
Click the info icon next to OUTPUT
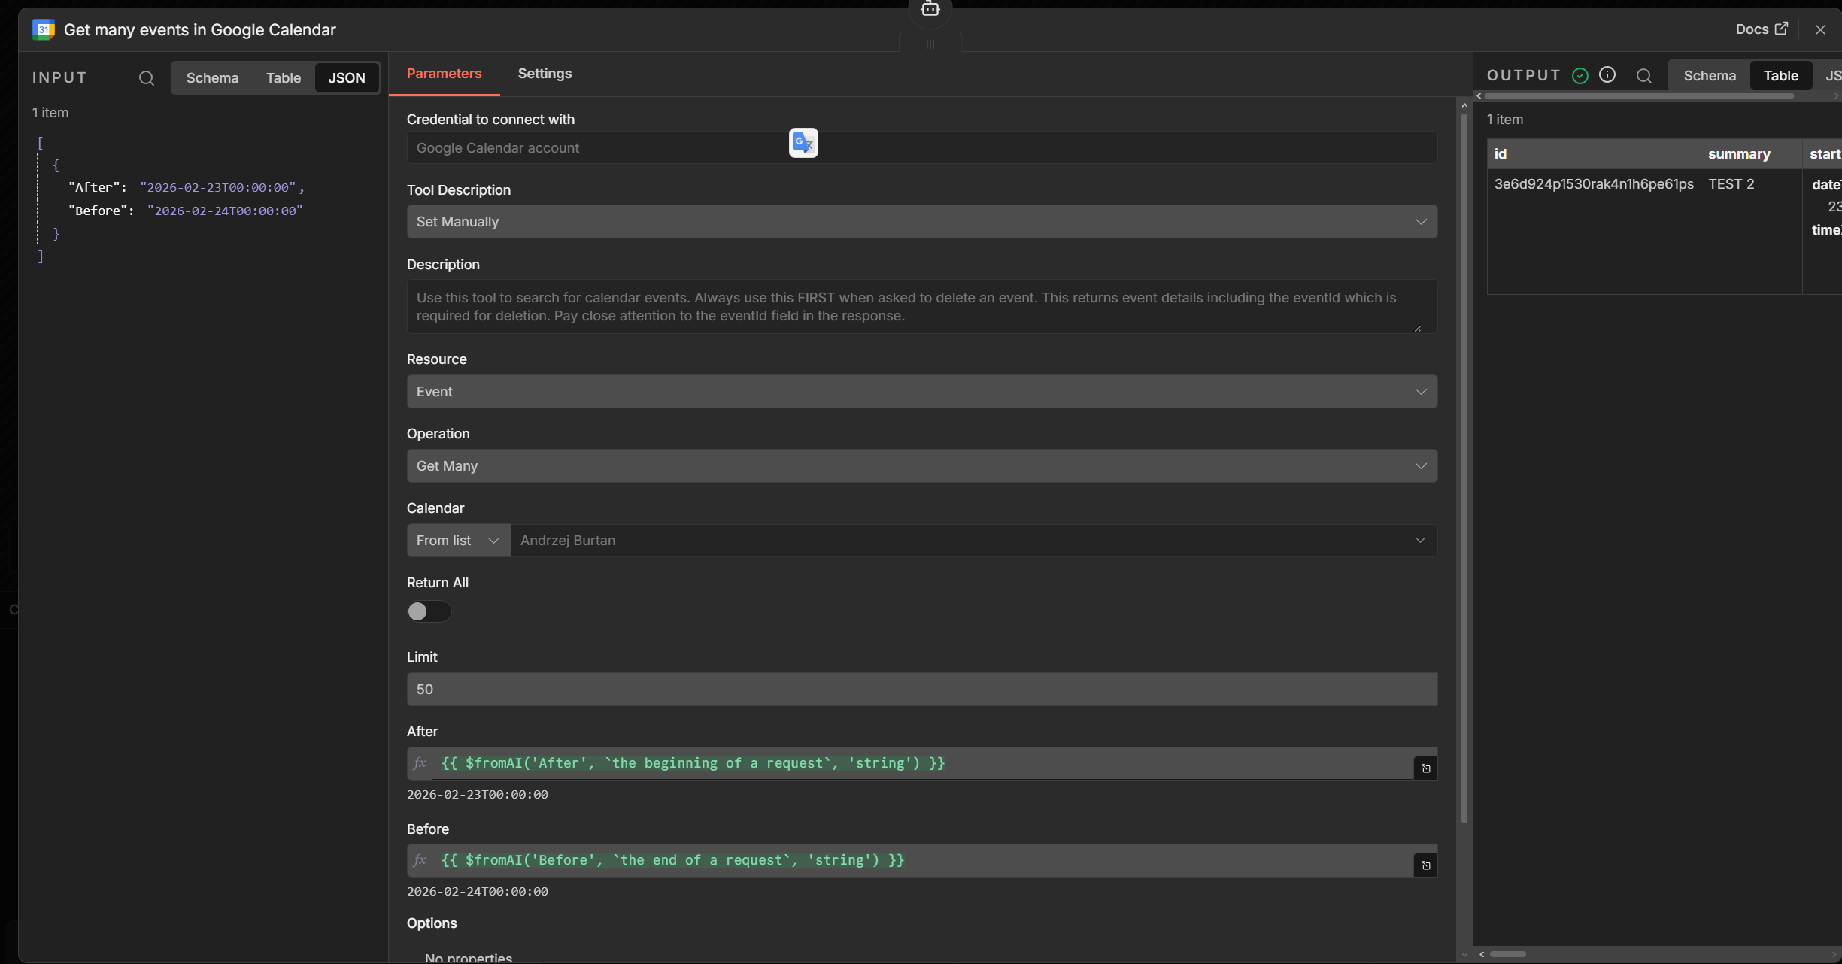pos(1607,75)
